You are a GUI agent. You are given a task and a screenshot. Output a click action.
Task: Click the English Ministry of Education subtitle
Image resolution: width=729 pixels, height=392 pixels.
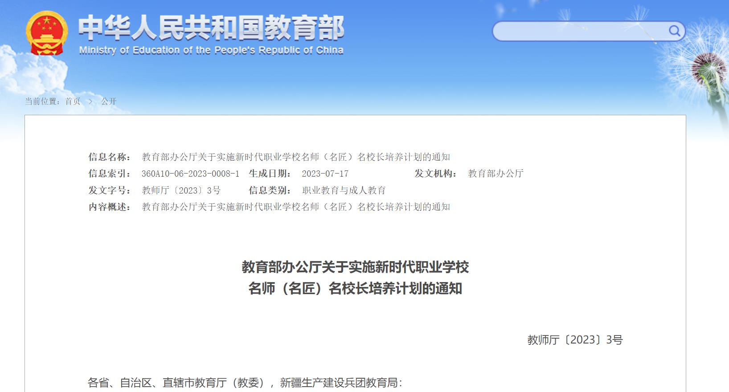211,50
